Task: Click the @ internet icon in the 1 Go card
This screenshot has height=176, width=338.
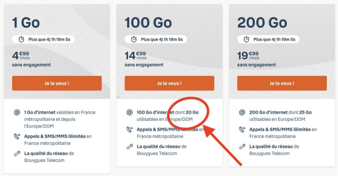Action: (17, 112)
